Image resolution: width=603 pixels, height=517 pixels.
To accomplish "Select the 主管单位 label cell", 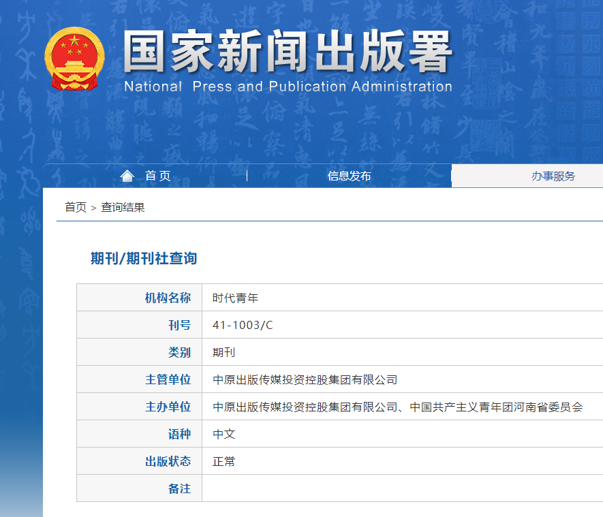I will tap(139, 379).
